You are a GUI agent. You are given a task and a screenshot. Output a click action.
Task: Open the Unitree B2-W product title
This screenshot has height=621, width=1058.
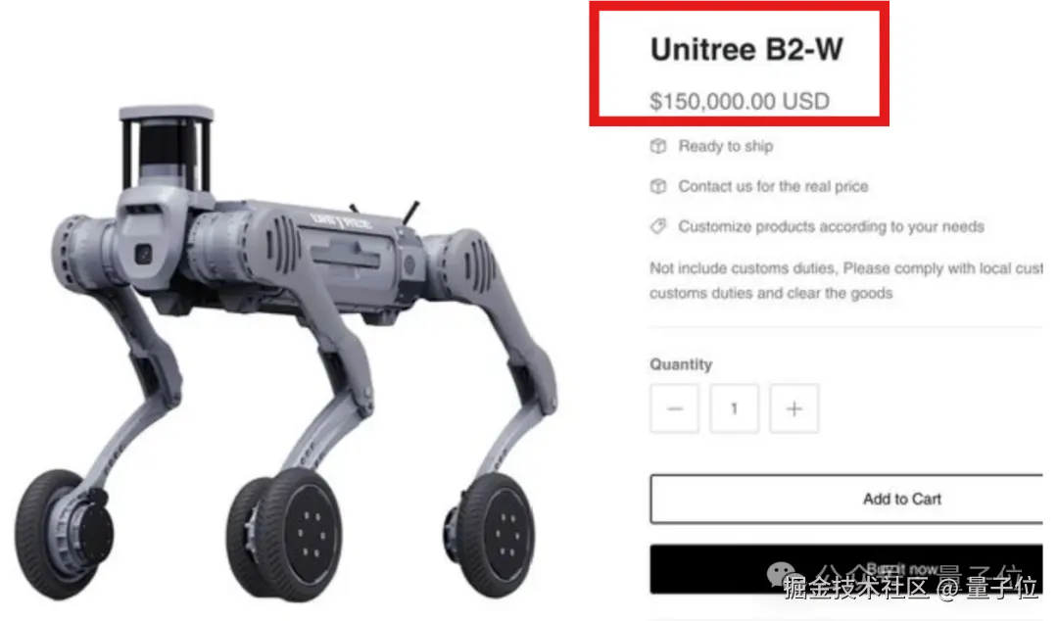click(746, 49)
